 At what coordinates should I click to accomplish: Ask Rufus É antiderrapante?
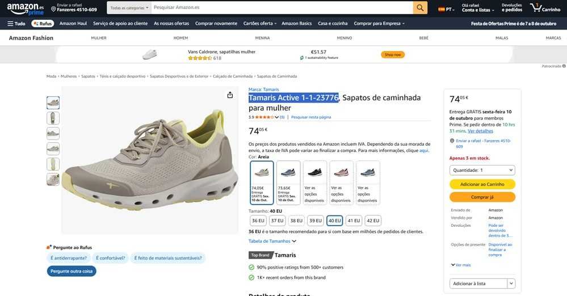click(x=69, y=258)
